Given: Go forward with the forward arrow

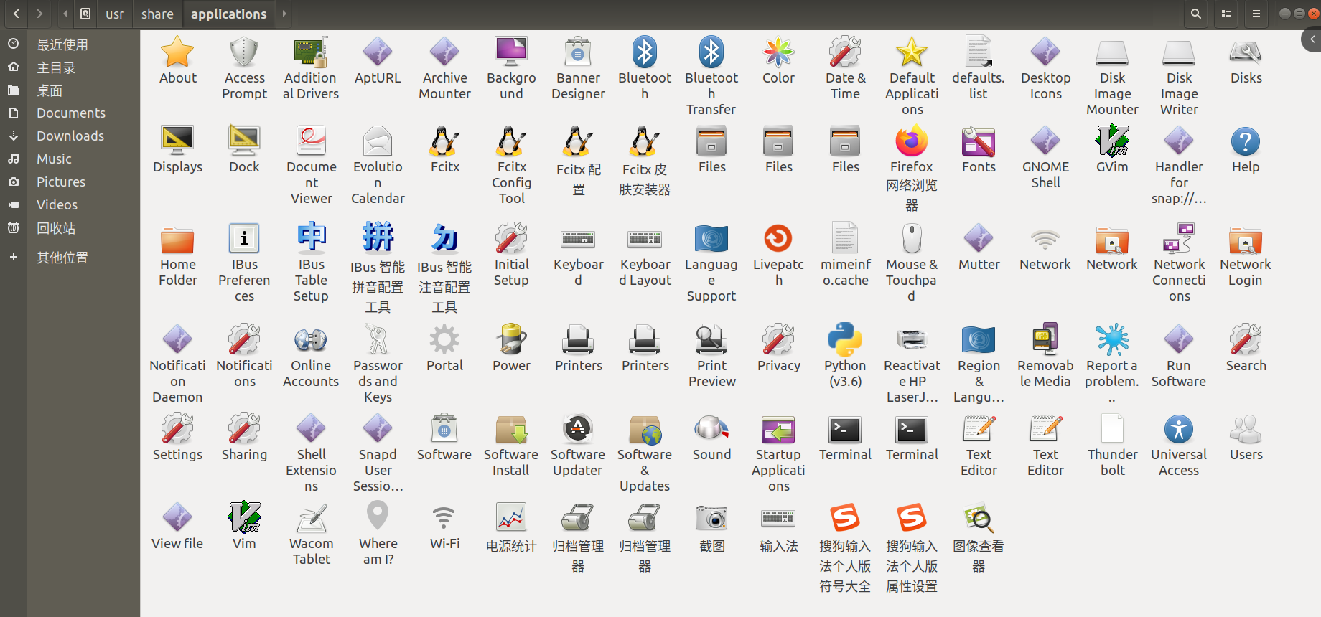Looking at the screenshot, I should [39, 14].
